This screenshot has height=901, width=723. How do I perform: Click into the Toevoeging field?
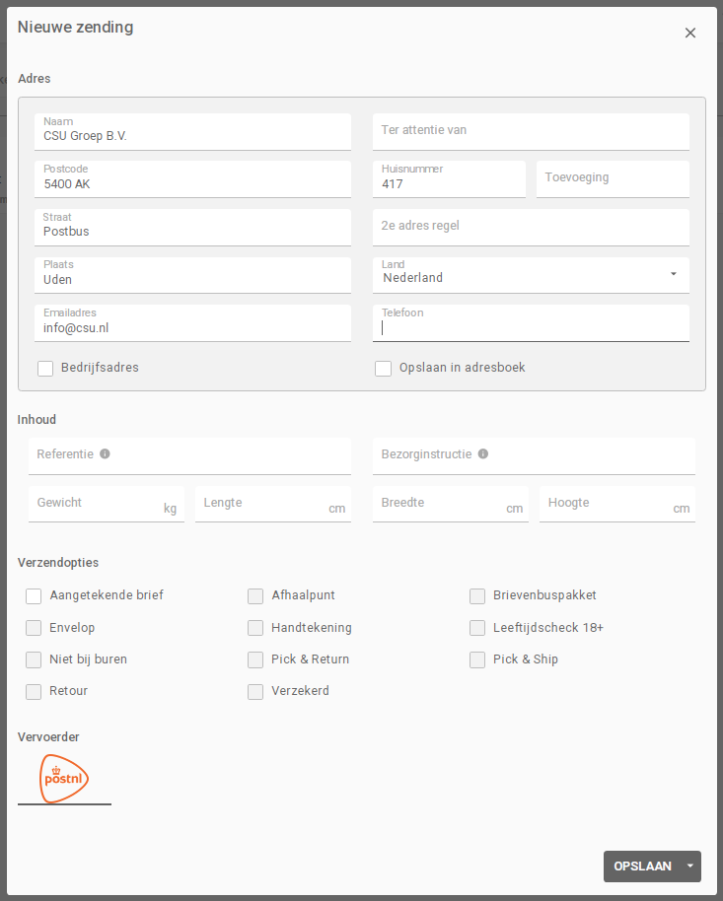tap(612, 179)
